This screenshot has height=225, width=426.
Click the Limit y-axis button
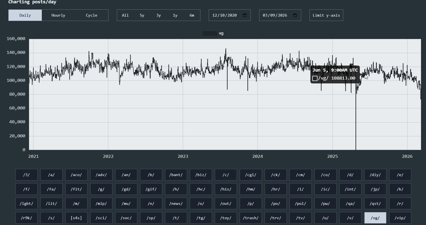326,15
